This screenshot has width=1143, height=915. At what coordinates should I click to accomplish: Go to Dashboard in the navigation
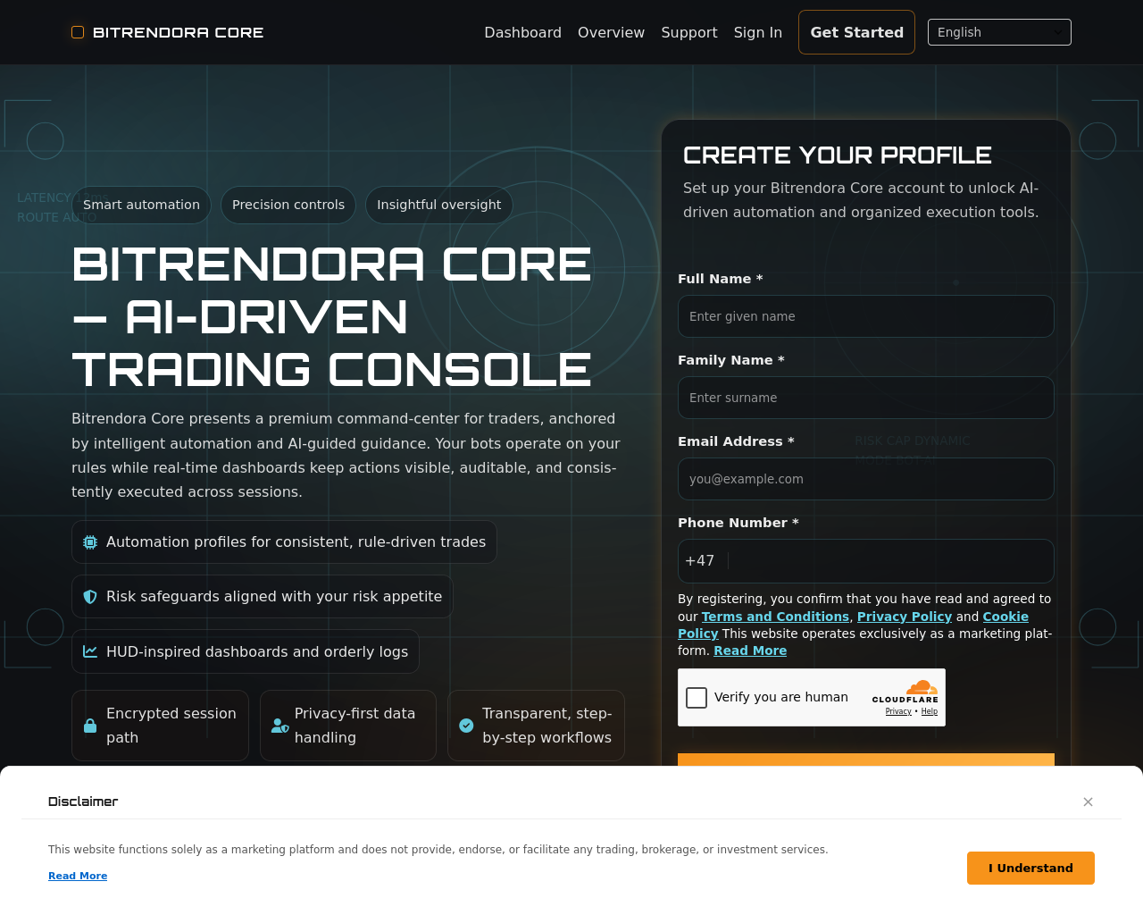[523, 32]
